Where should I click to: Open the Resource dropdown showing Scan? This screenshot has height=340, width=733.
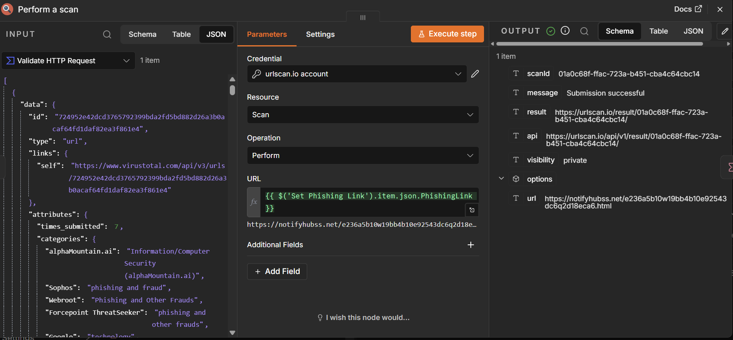point(363,115)
